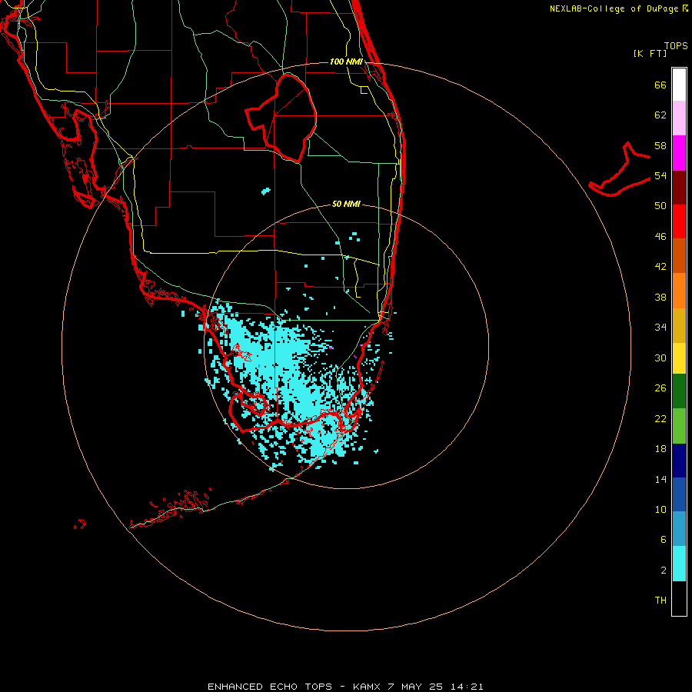692x692 pixels.
Task: Click the yellow 34 K FT legend swatch
Action: [679, 358]
